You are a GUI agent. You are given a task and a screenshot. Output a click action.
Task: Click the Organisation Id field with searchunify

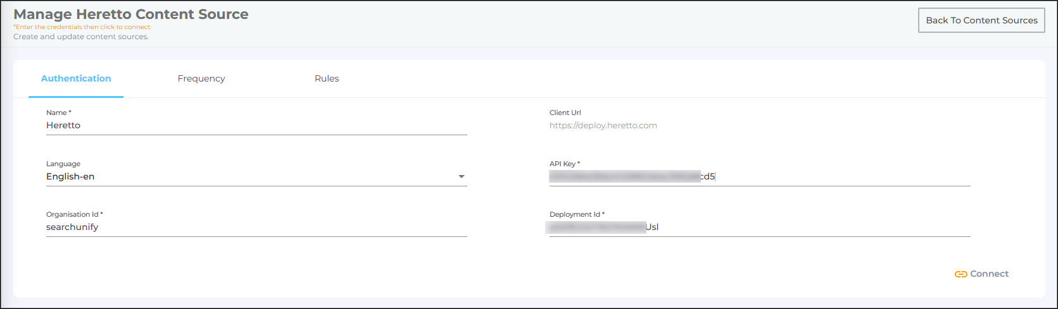pos(256,227)
